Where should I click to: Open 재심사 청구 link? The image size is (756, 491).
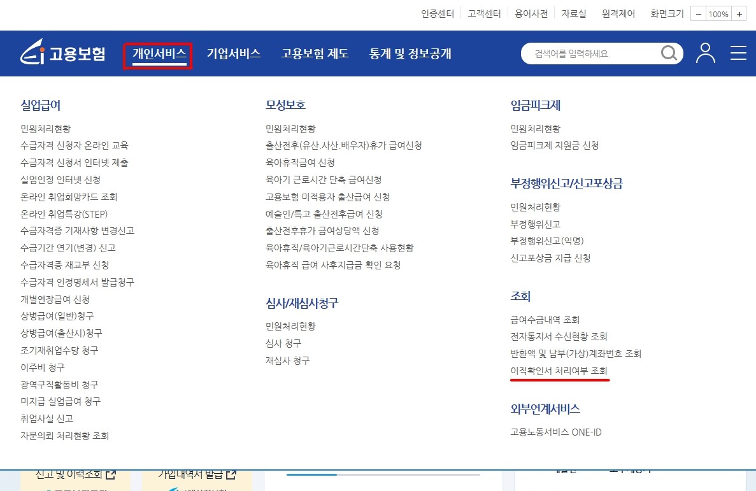click(x=288, y=361)
